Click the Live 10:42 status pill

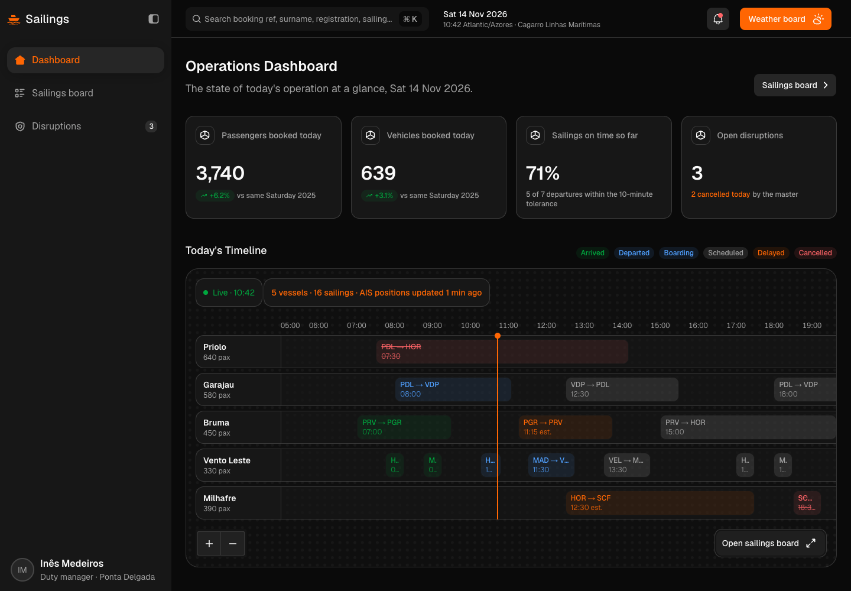point(229,293)
